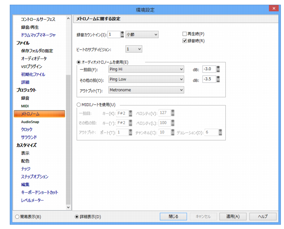Open 一拍目 Ping Hi sound dropdown
This screenshot has width=284, height=229.
[146, 69]
